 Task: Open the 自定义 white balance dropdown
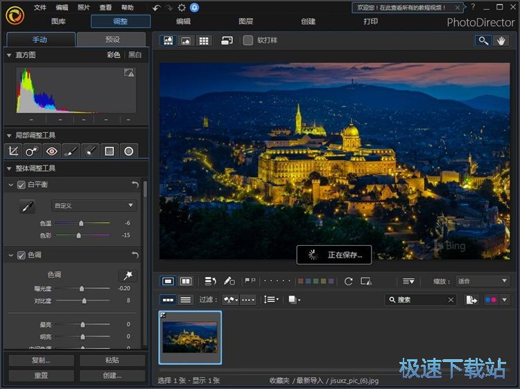coord(94,206)
